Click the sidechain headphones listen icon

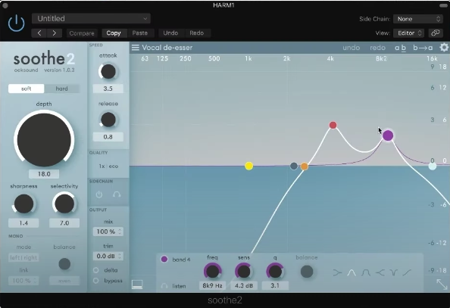117,194
